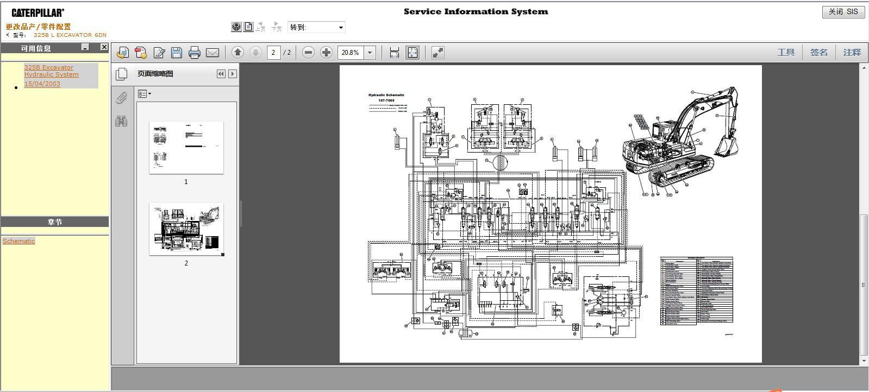The image size is (869, 392).
Task: Click the parts nut icon in SIS header
Action: point(236,27)
